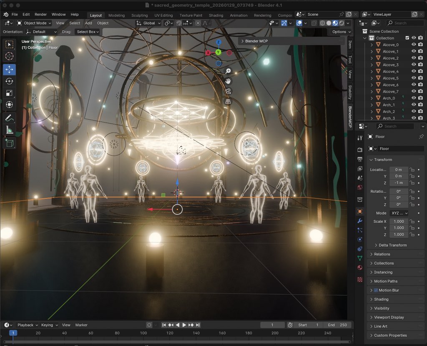Select the Cursor tool
The width and height of the screenshot is (427, 346).
(x=9, y=56)
